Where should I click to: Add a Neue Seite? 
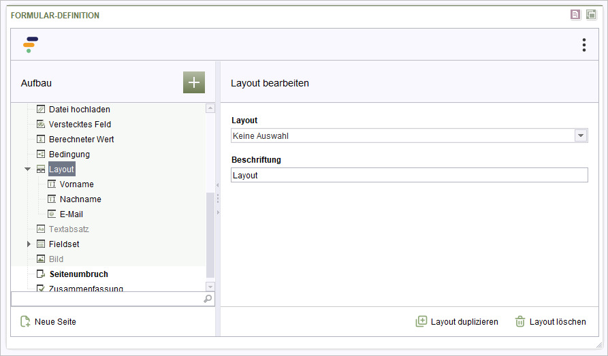[48, 321]
